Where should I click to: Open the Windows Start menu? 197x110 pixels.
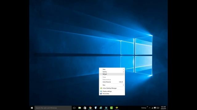point(32,108)
